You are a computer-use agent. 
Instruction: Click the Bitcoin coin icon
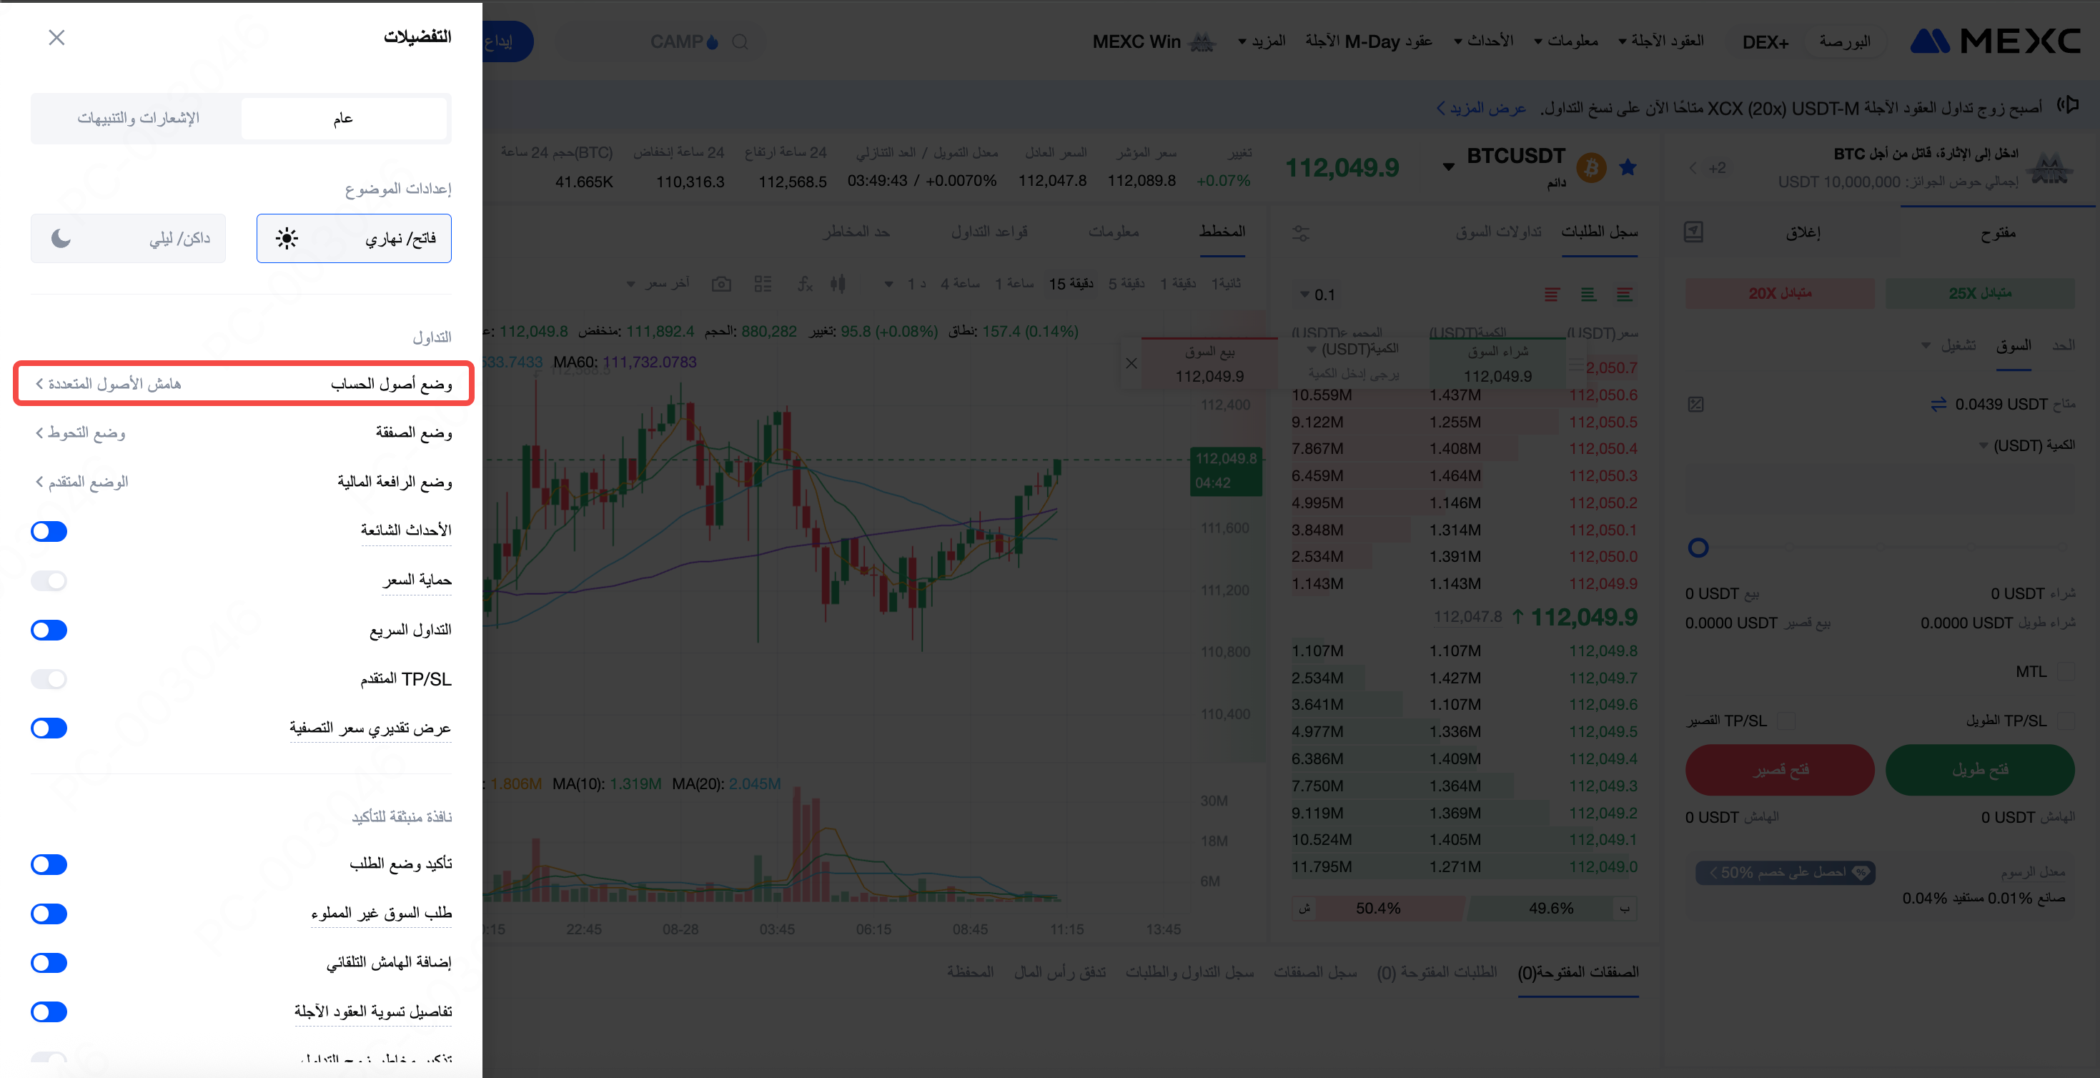click(1590, 168)
